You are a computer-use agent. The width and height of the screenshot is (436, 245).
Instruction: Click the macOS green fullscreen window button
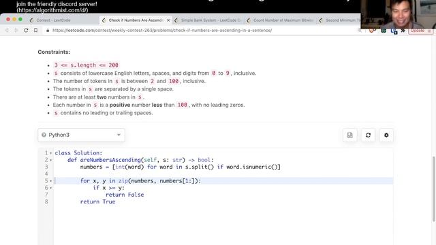tap(20, 19)
